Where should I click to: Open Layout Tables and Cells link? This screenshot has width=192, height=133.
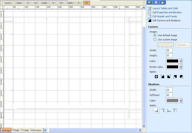[x=165, y=8]
